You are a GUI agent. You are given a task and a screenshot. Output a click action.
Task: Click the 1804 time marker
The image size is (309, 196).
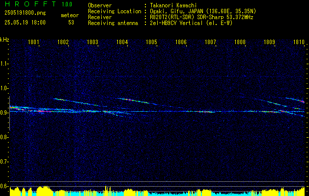122,42
